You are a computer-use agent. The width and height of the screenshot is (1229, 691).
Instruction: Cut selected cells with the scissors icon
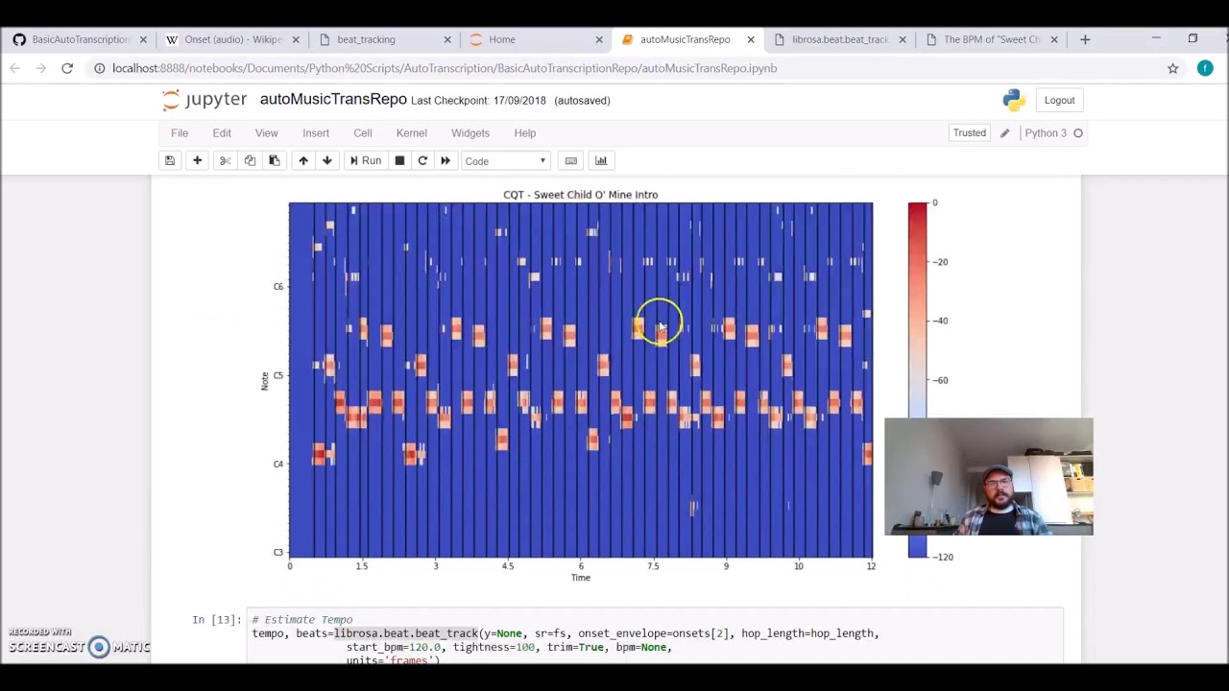pos(226,161)
